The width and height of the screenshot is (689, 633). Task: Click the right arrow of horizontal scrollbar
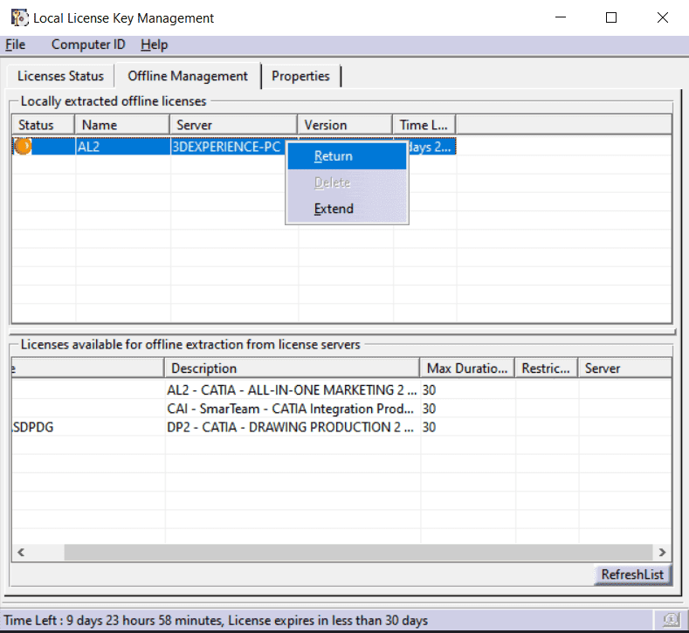(662, 552)
